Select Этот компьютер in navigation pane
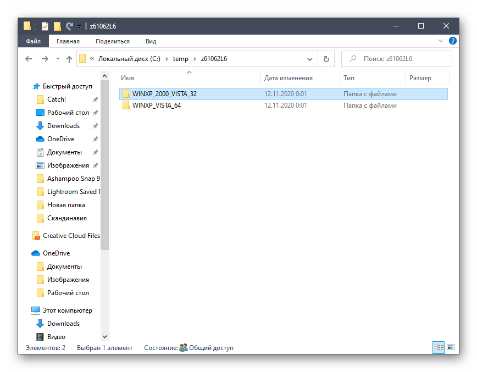 pyautogui.click(x=67, y=310)
